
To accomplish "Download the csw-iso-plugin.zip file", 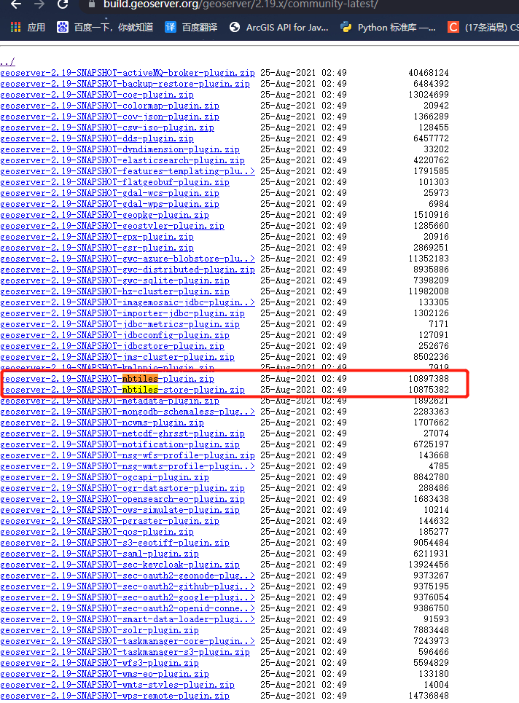I will (107, 127).
